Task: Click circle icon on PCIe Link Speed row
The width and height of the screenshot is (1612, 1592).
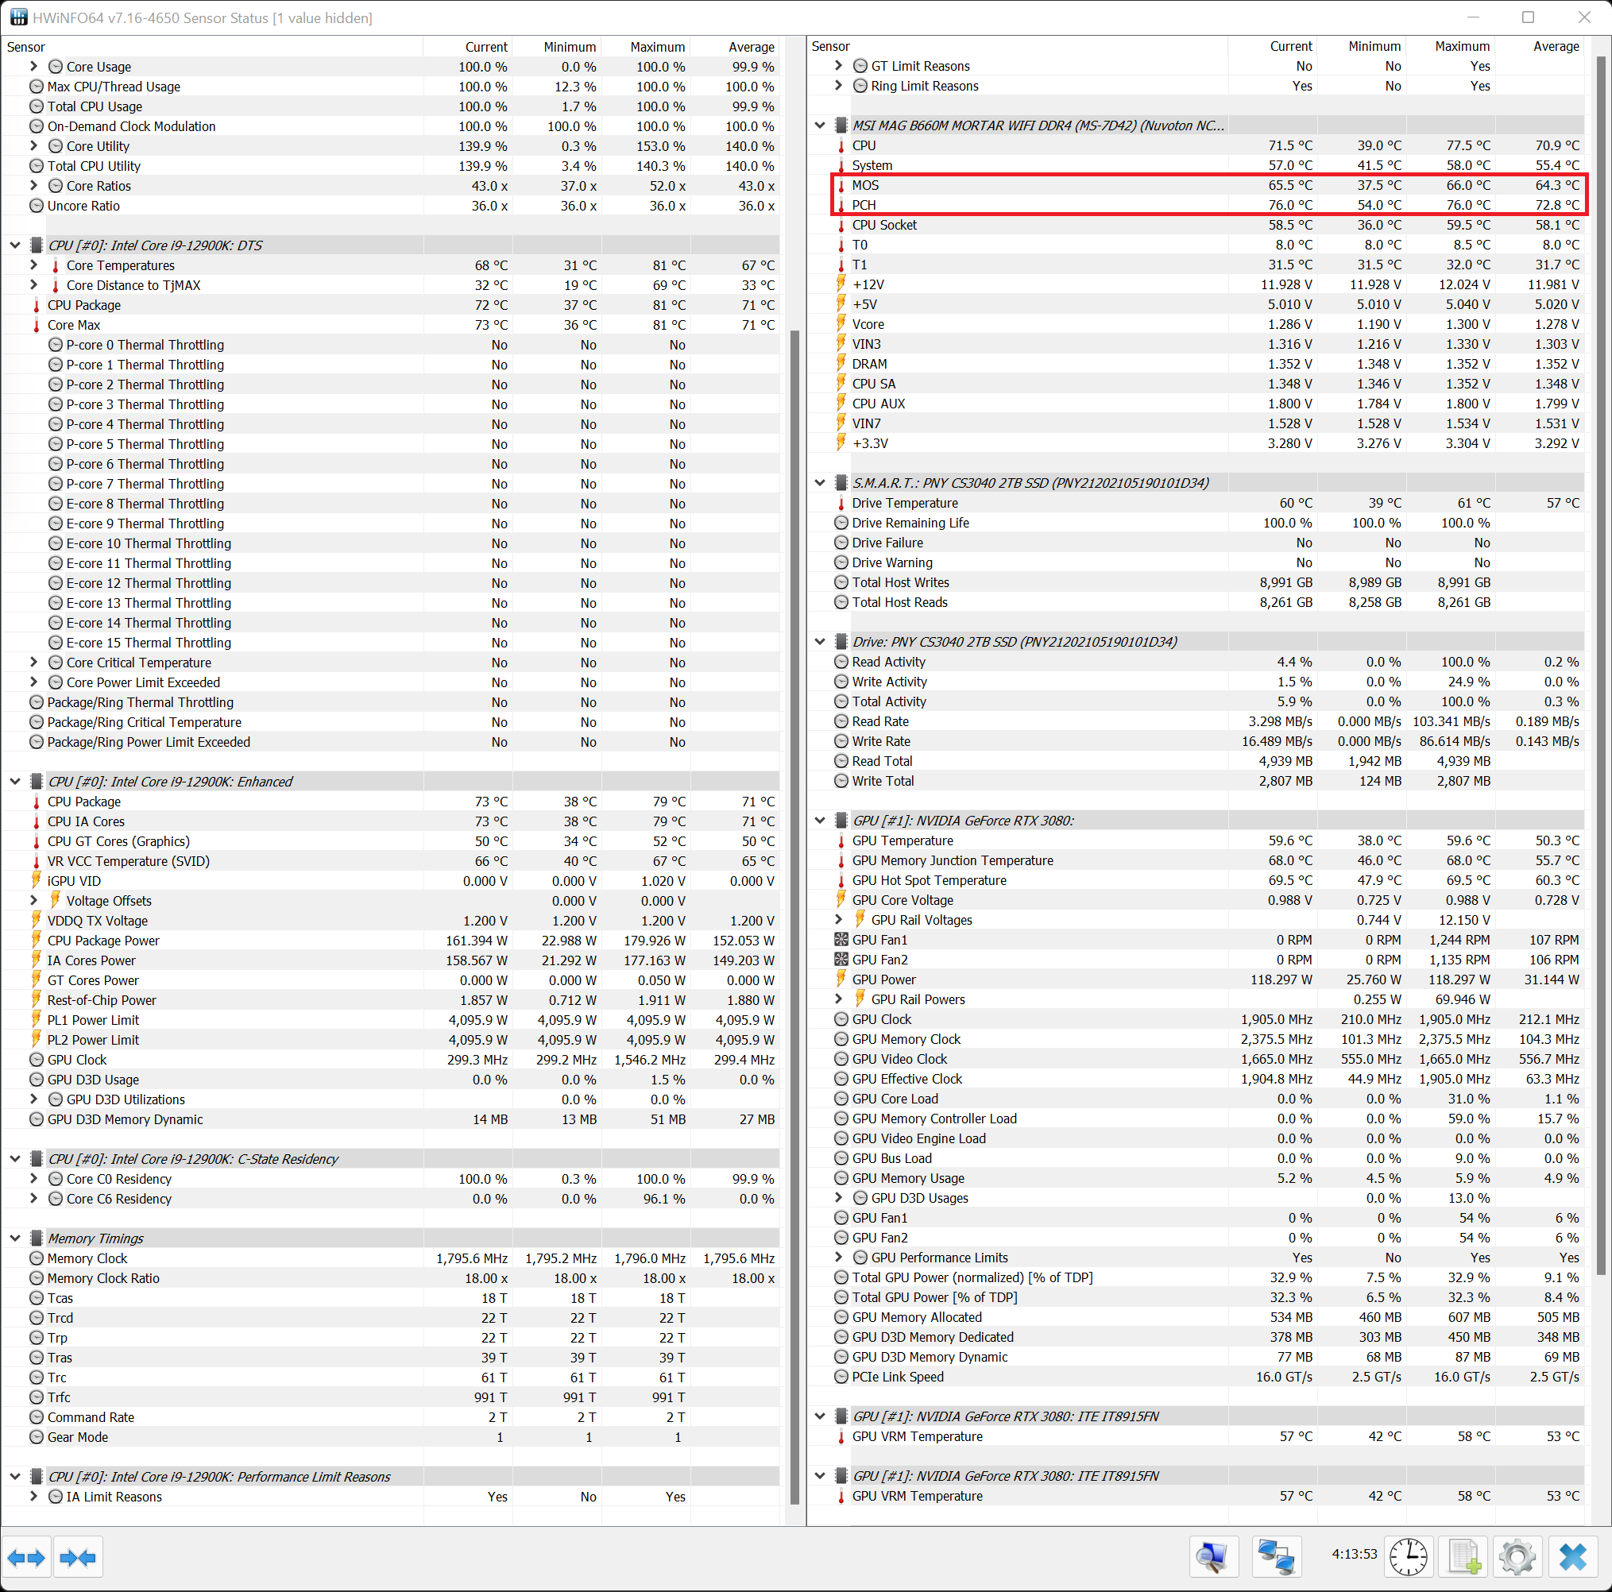Action: (x=841, y=1377)
